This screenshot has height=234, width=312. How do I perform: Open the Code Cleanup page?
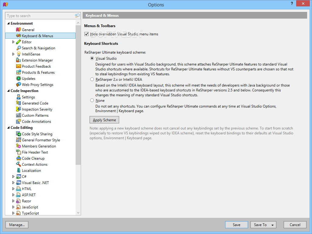(x=33, y=158)
